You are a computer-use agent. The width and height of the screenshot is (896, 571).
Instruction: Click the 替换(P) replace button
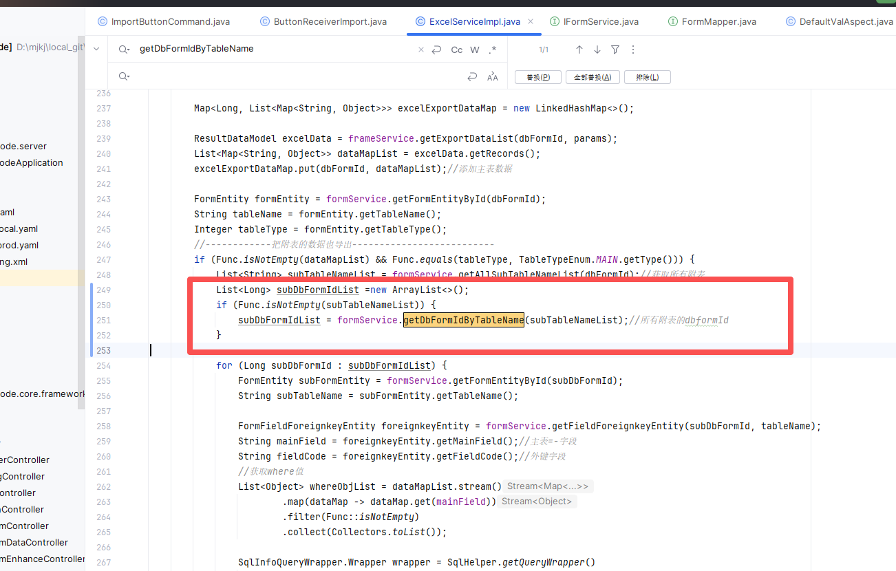pyautogui.click(x=537, y=77)
